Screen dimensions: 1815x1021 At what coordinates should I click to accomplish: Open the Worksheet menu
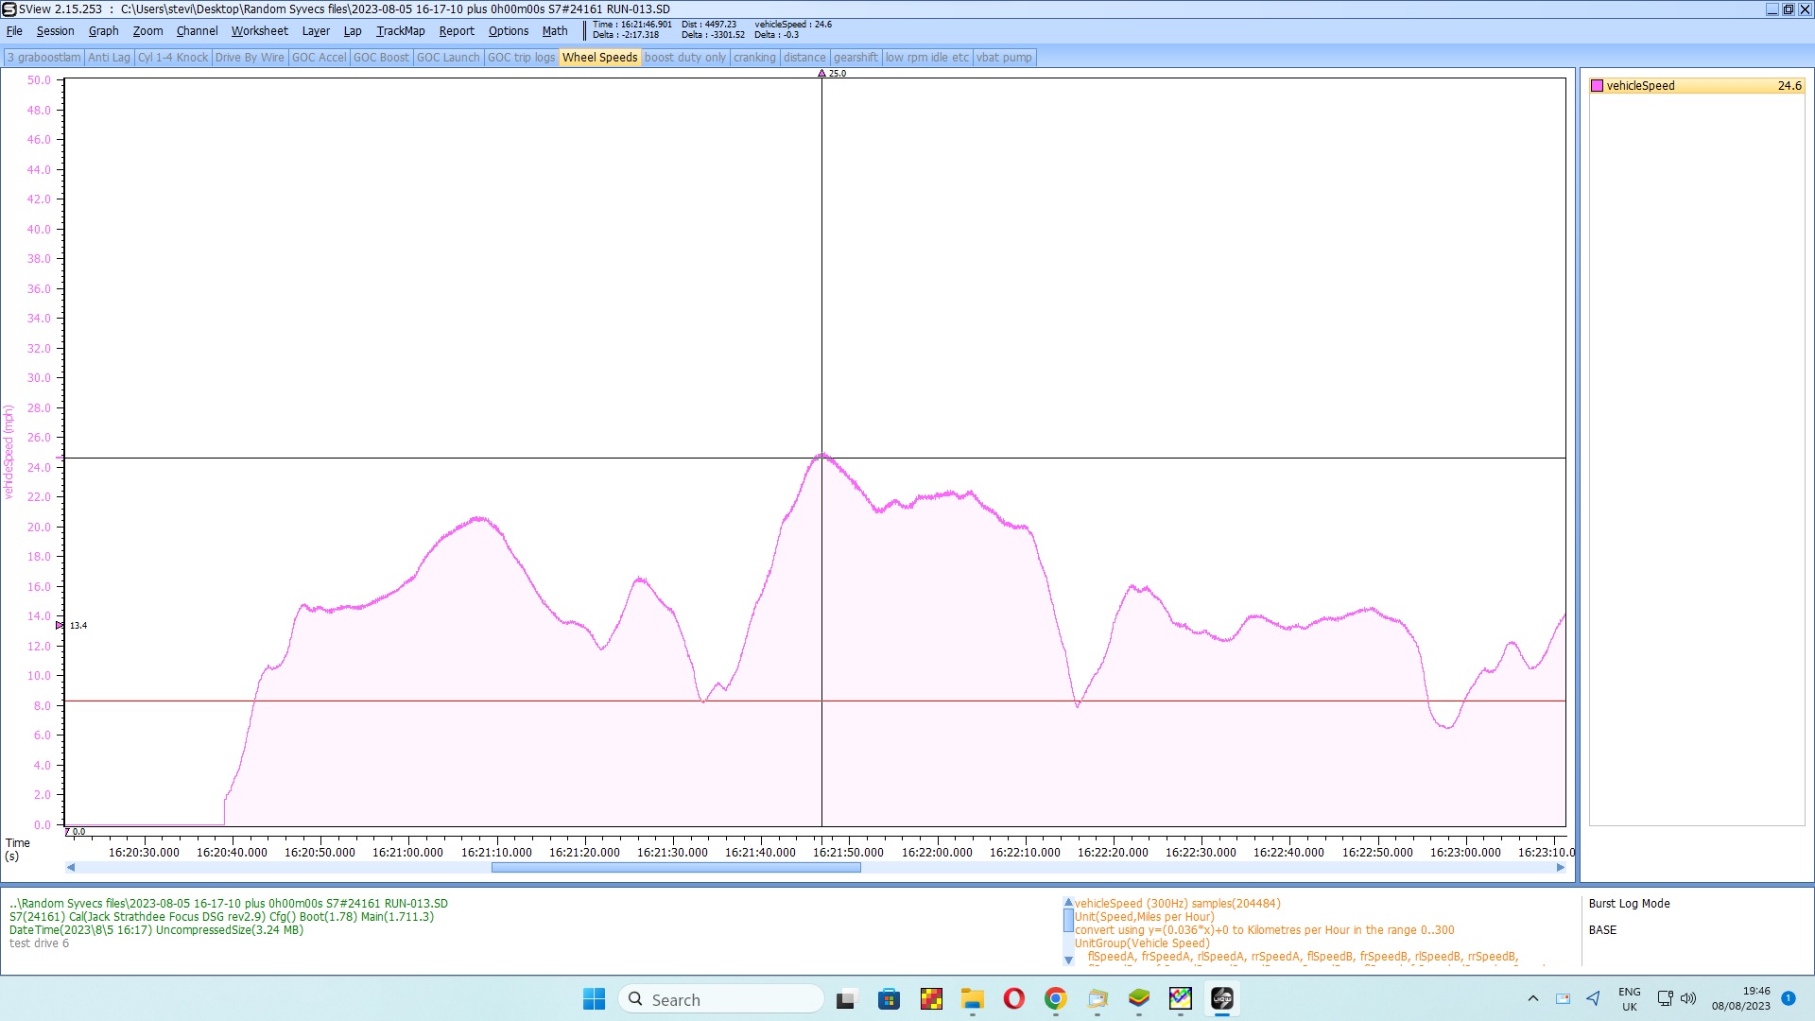click(x=259, y=31)
